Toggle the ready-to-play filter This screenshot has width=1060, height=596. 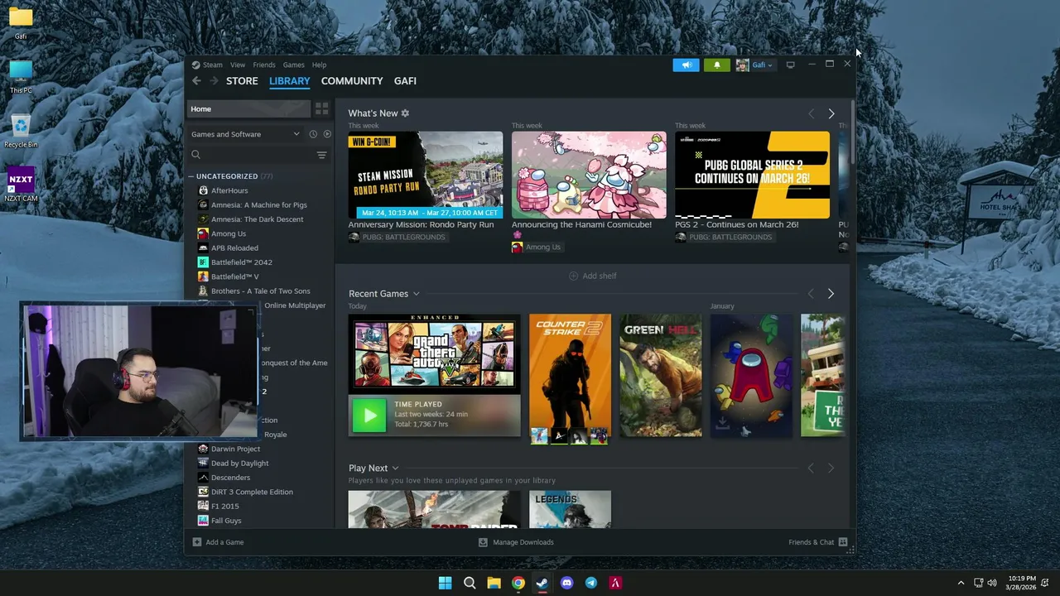[x=327, y=134]
